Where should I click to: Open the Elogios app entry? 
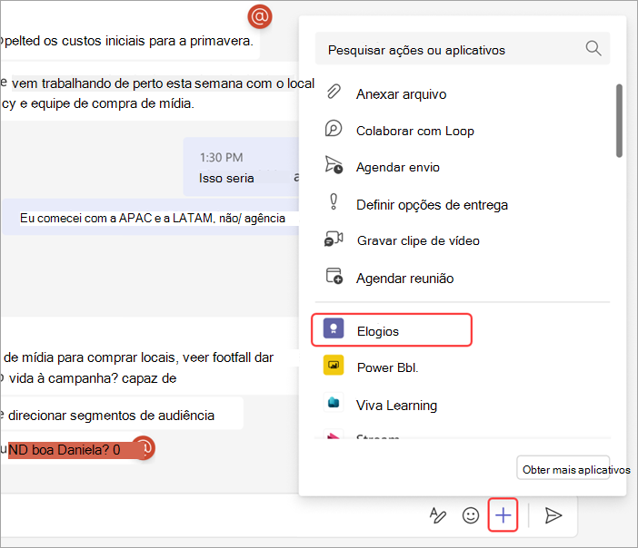click(x=392, y=330)
